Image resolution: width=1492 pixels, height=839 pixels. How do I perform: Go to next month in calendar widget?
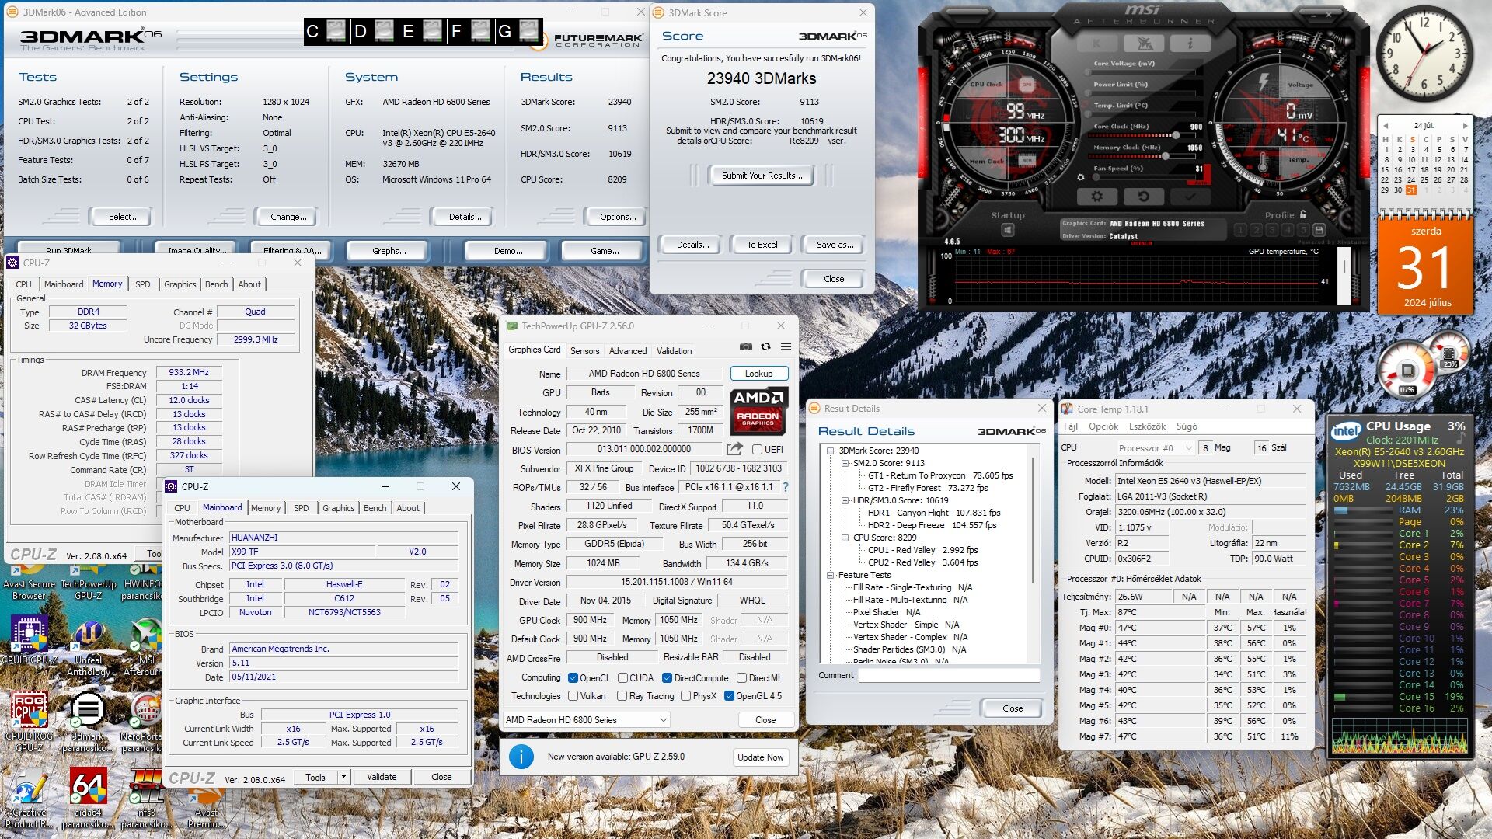click(x=1466, y=125)
